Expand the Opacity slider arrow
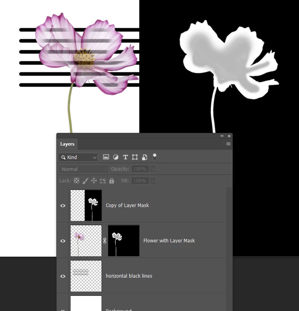The height and width of the screenshot is (311, 299). coord(153,169)
